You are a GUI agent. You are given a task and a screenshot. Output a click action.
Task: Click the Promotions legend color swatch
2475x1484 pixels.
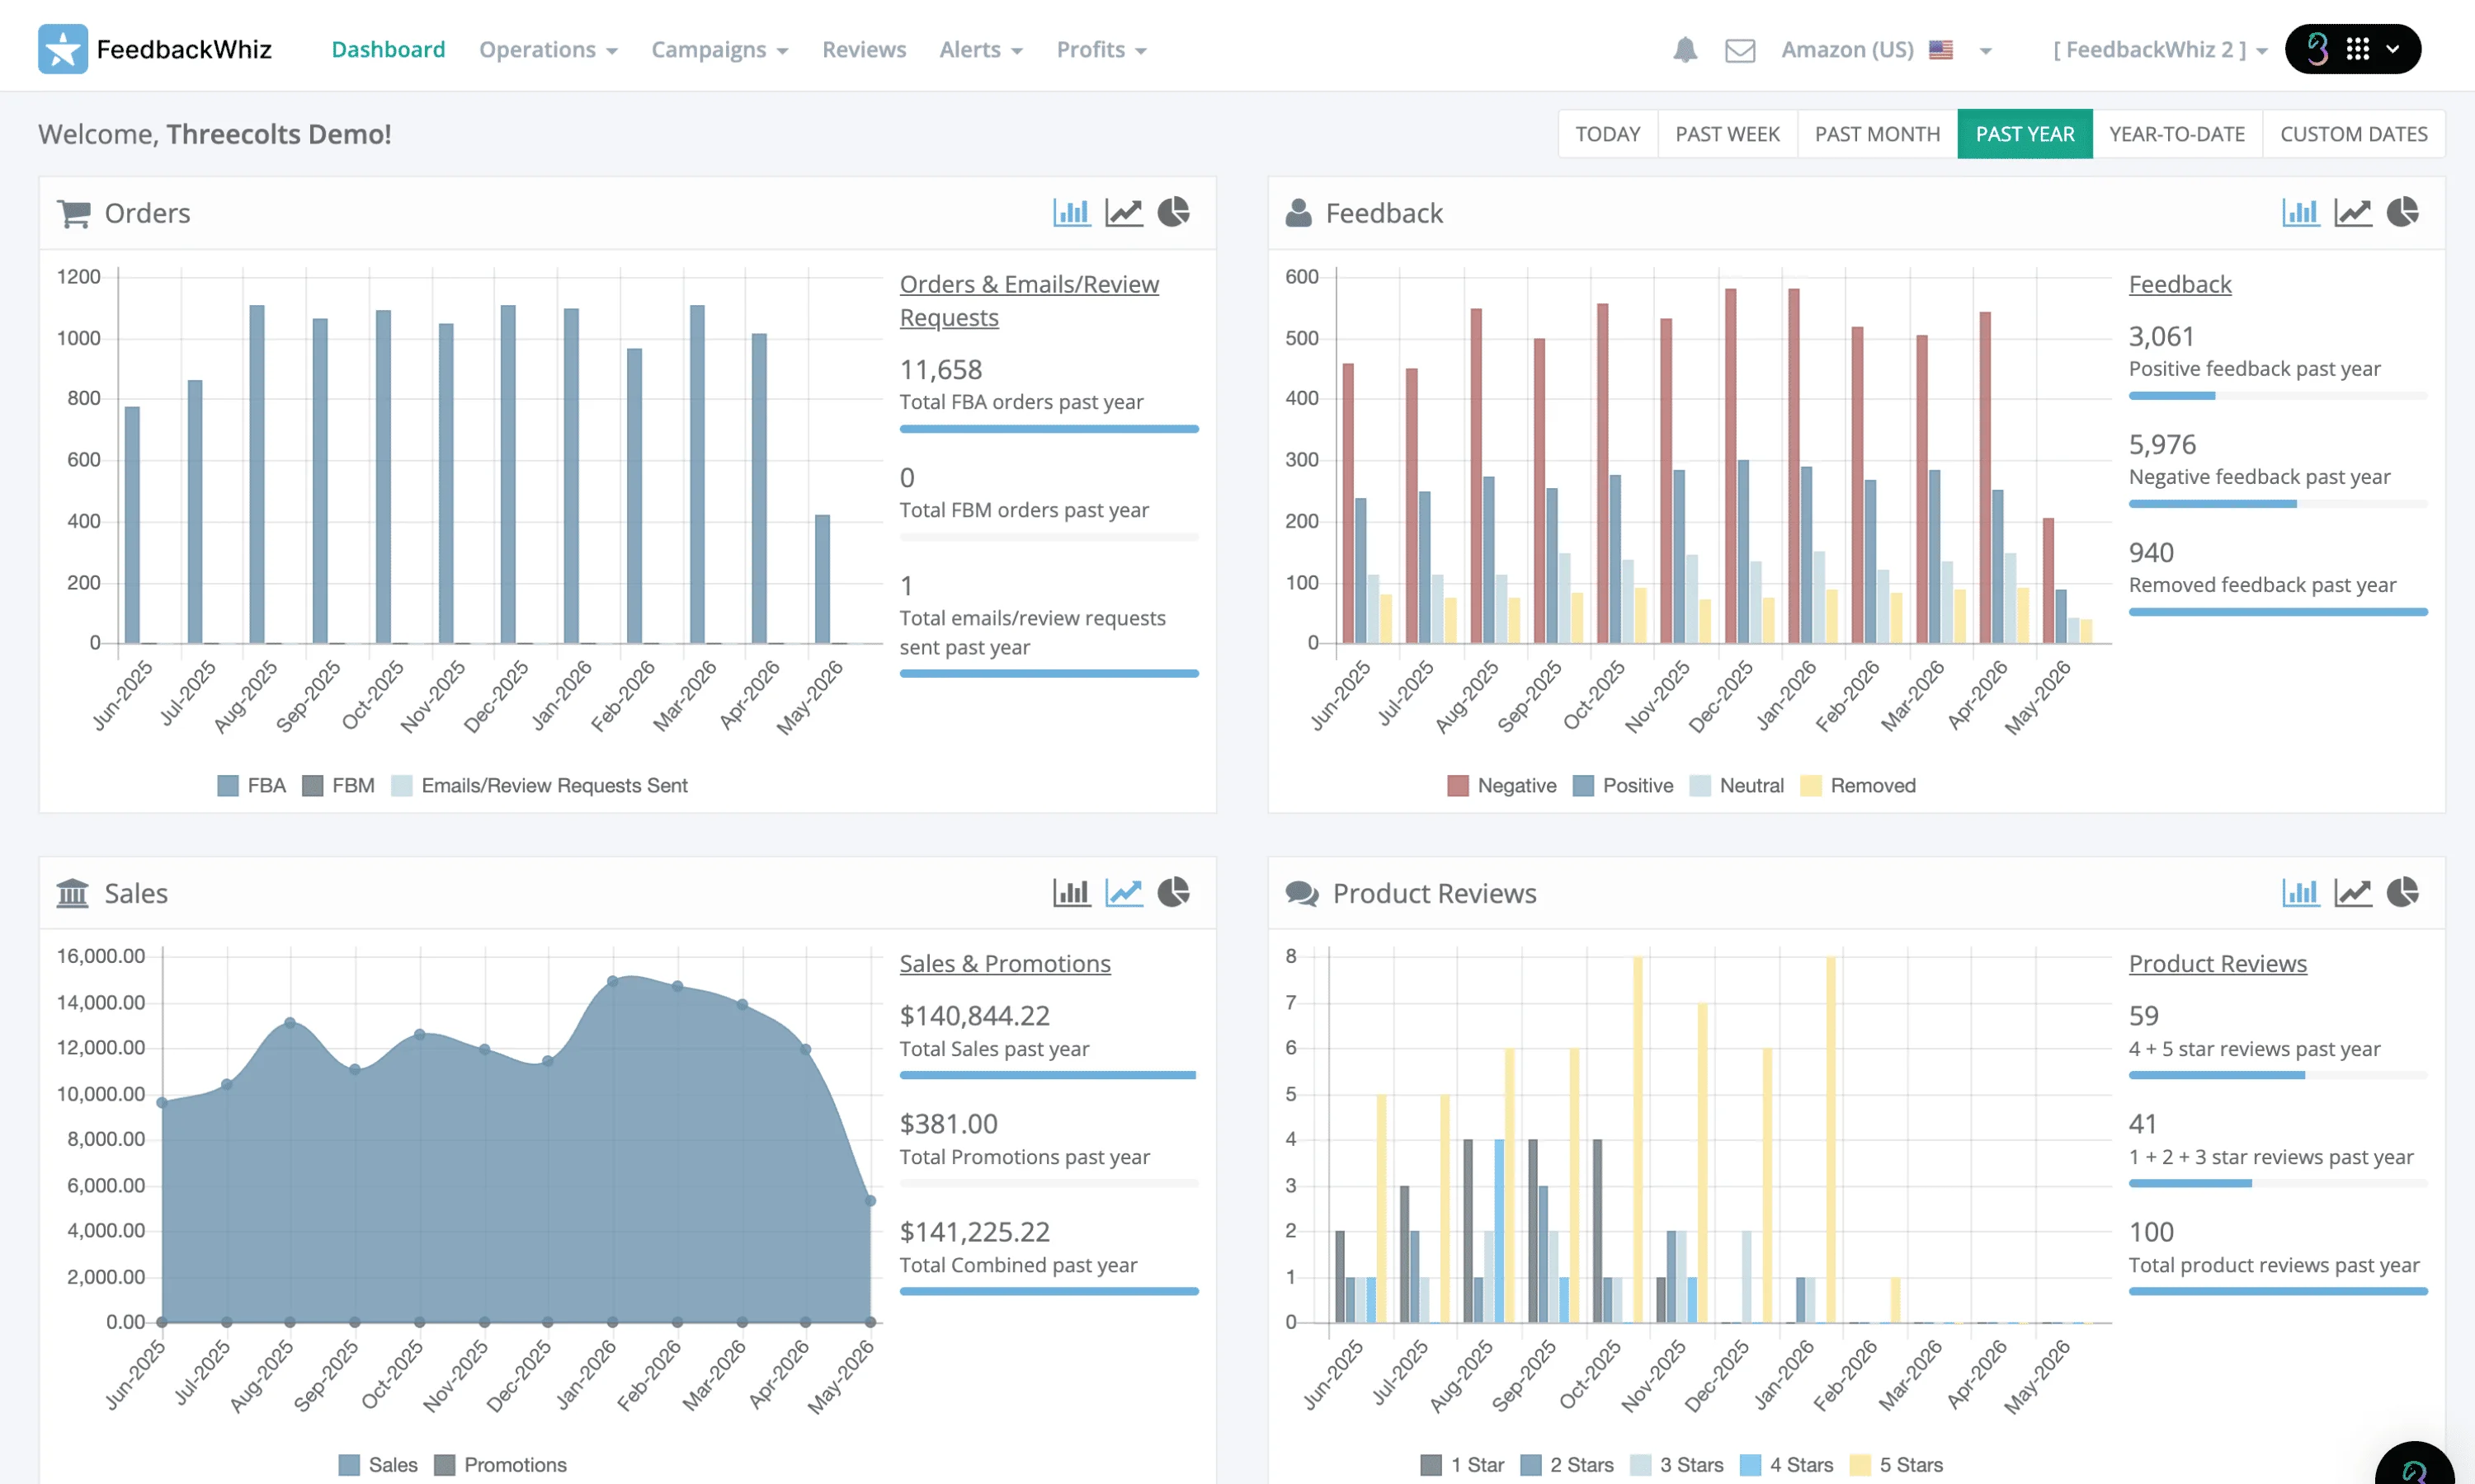tap(444, 1464)
